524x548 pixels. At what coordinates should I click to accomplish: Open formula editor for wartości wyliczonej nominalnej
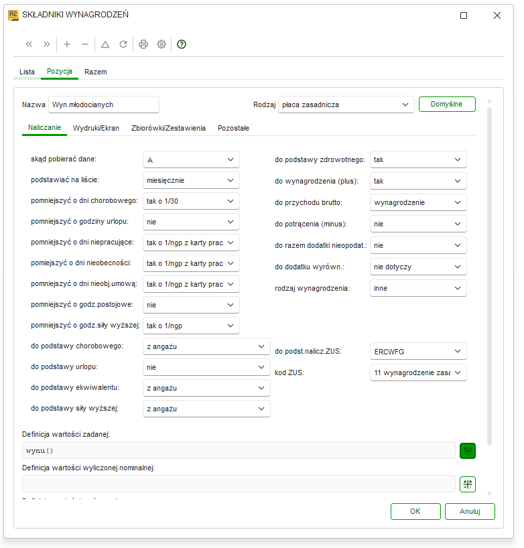[x=467, y=484]
